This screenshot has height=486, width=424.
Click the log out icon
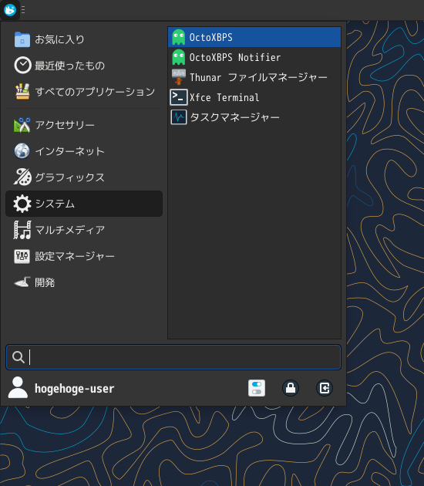[325, 388]
